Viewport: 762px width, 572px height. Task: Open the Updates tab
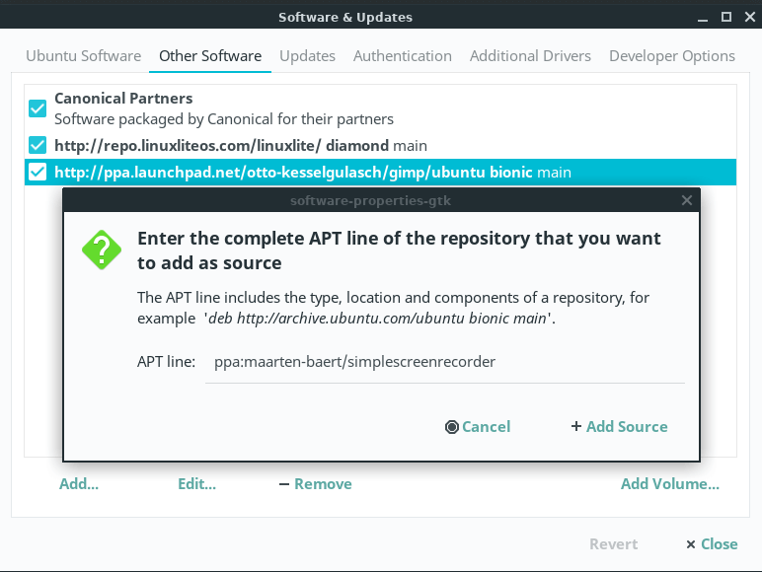tap(307, 56)
